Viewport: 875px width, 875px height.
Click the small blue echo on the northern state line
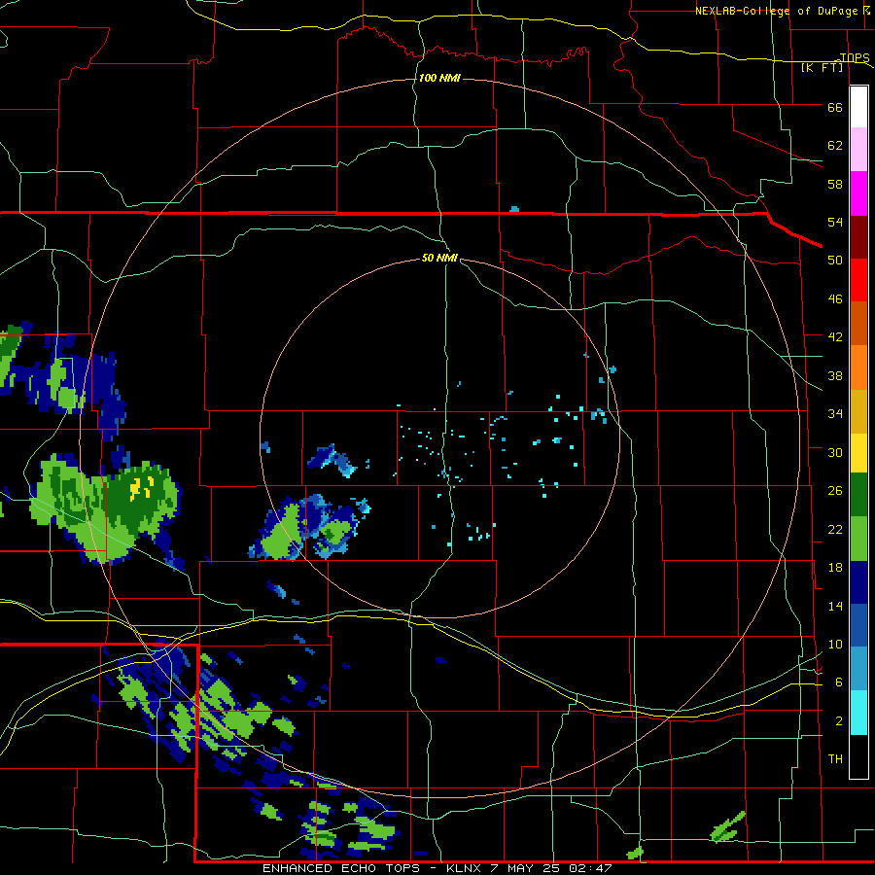click(x=514, y=209)
